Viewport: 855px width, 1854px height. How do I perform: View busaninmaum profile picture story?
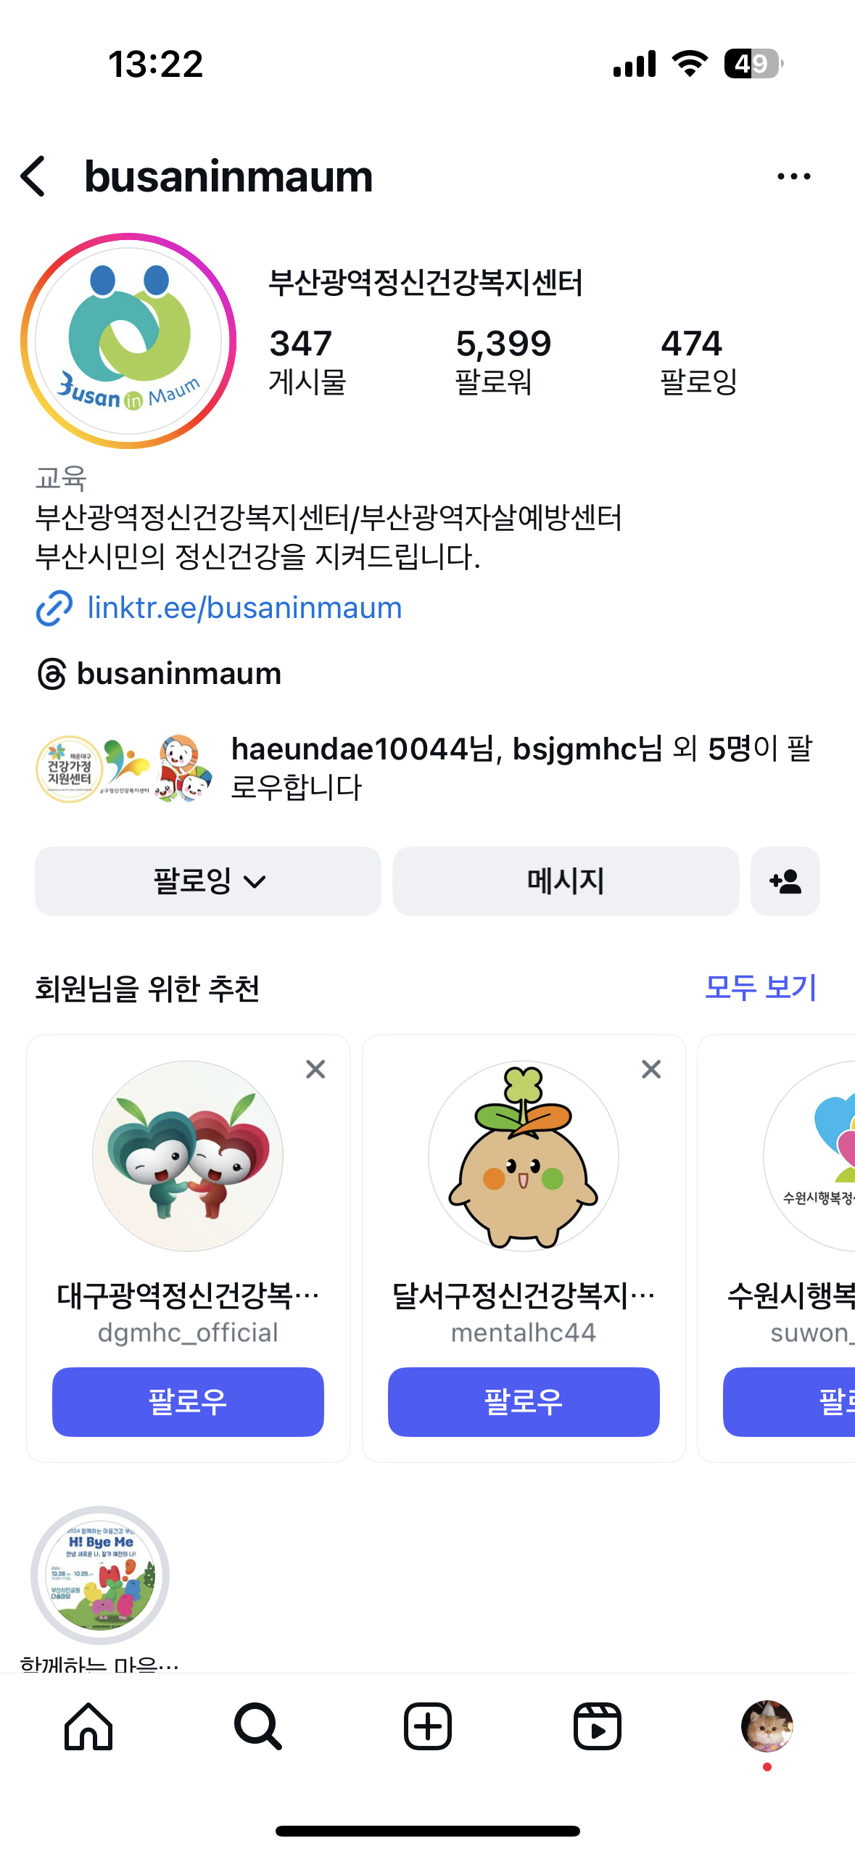(x=128, y=341)
